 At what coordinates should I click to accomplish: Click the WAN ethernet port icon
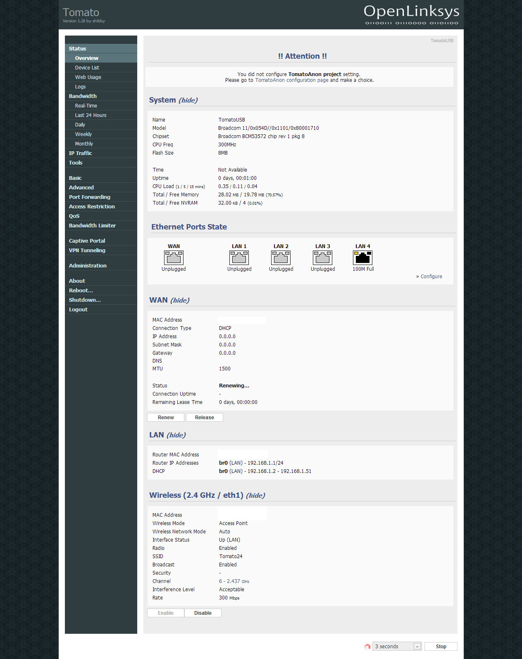tap(174, 258)
